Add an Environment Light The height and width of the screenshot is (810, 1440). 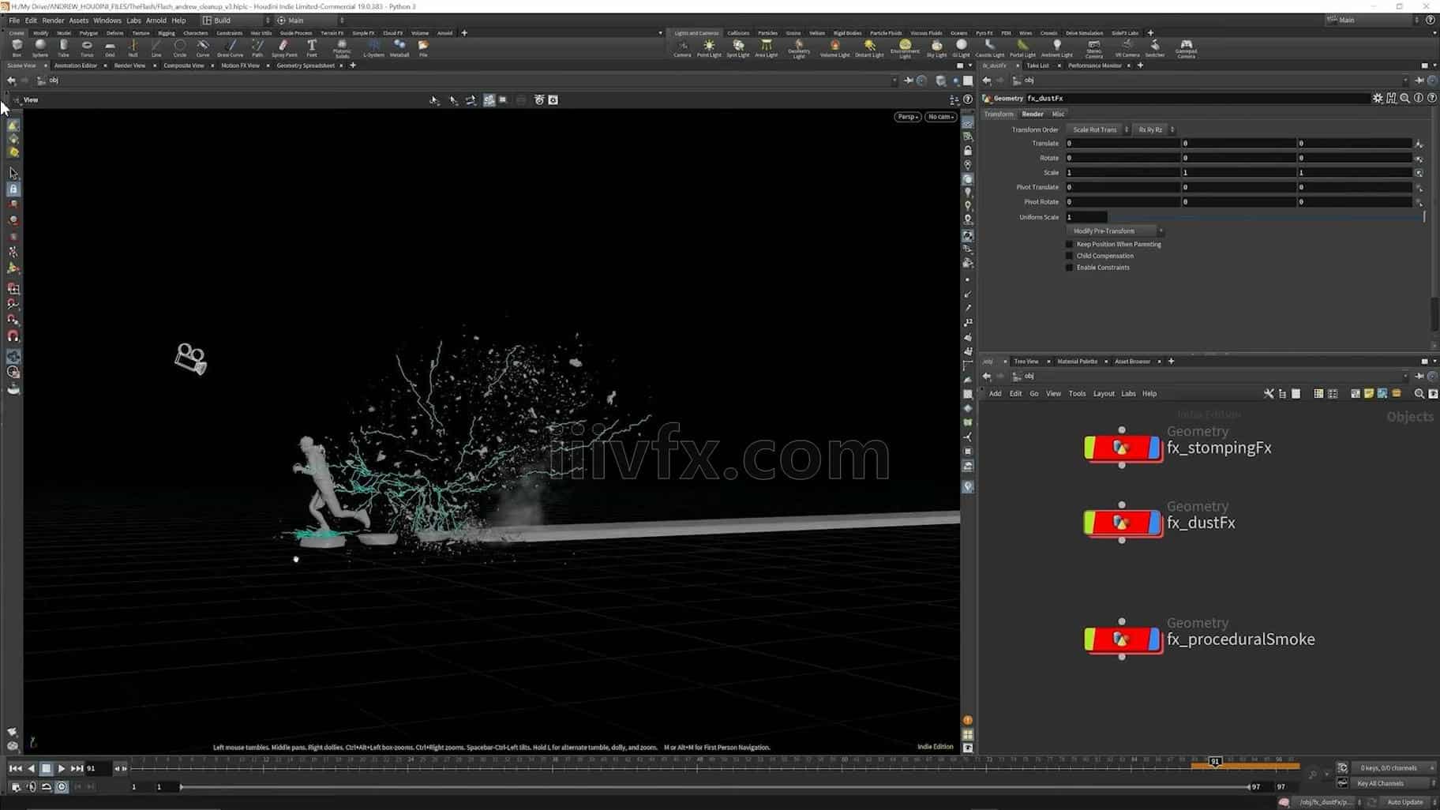click(905, 49)
